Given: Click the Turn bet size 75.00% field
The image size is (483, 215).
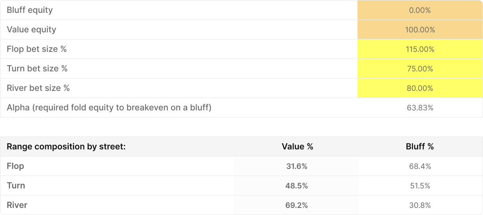Looking at the screenshot, I should (420, 69).
